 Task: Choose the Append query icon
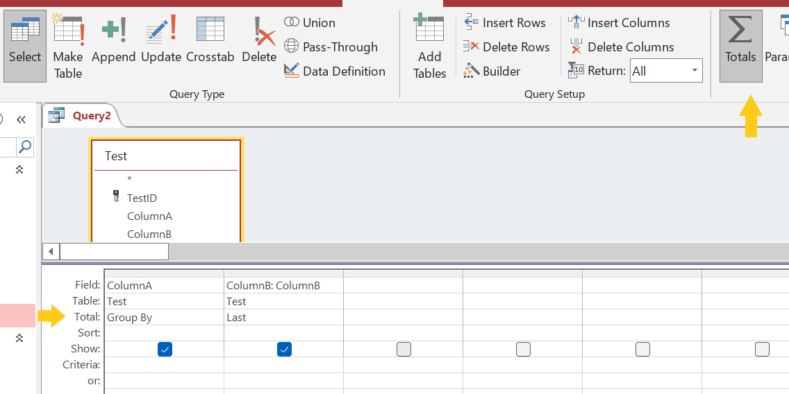pos(114,40)
